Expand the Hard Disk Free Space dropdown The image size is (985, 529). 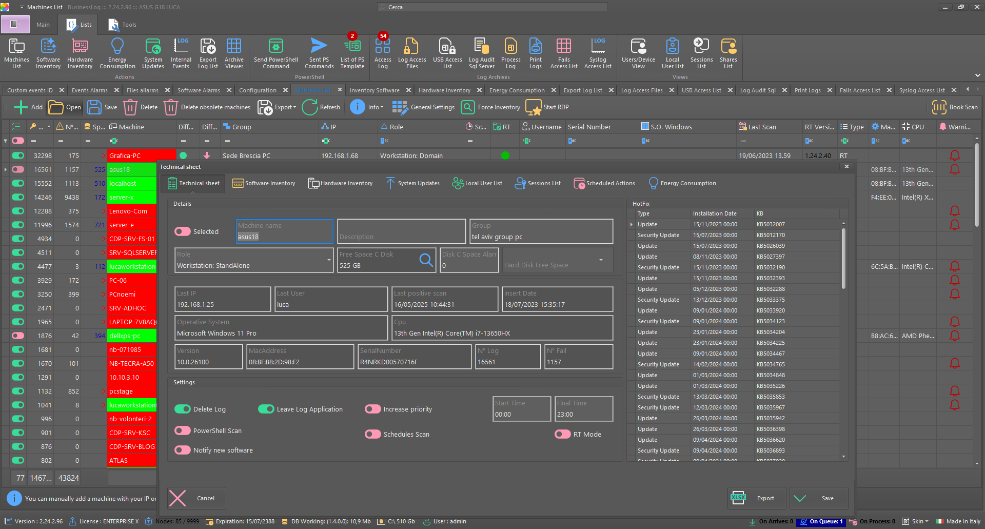click(x=600, y=260)
